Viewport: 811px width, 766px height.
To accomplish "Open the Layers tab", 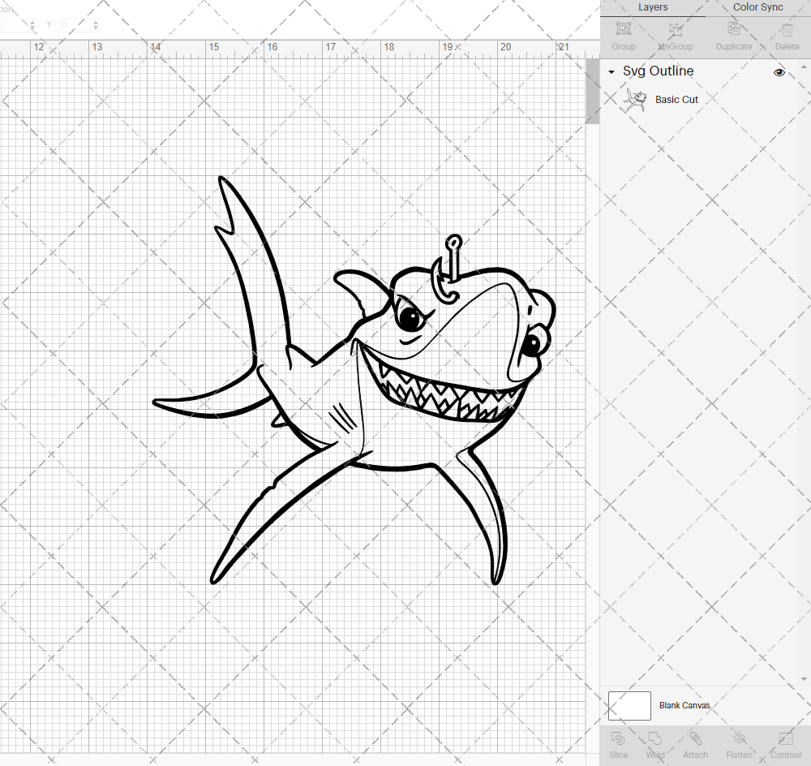I will (x=653, y=7).
